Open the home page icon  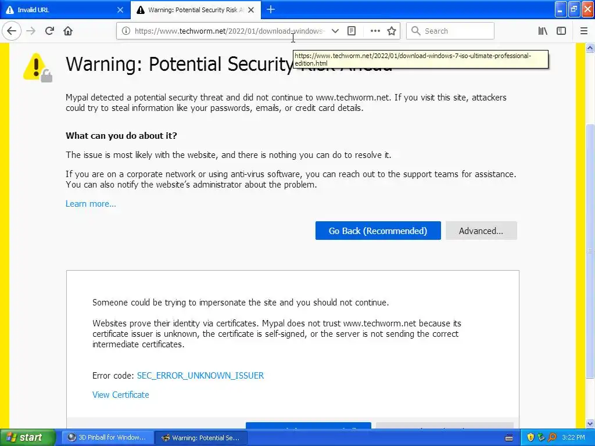[x=68, y=31]
